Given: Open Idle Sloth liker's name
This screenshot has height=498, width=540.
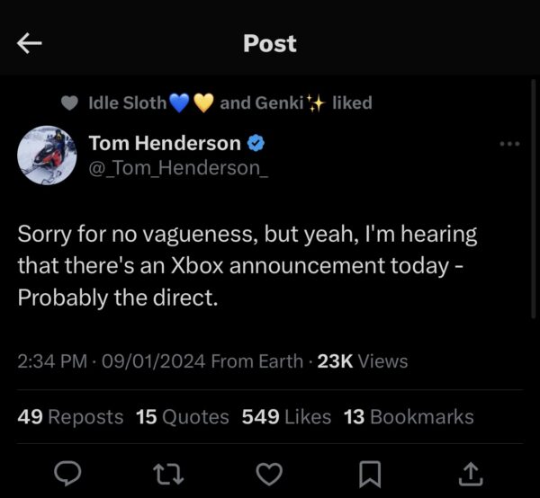Looking at the screenshot, I should pyautogui.click(x=127, y=102).
